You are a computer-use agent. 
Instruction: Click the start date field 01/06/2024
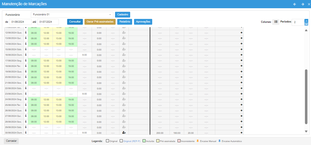pos(20,22)
